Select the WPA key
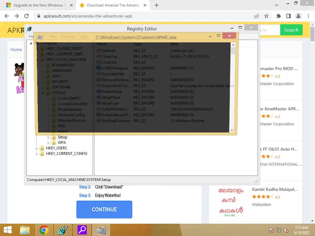 62,143
